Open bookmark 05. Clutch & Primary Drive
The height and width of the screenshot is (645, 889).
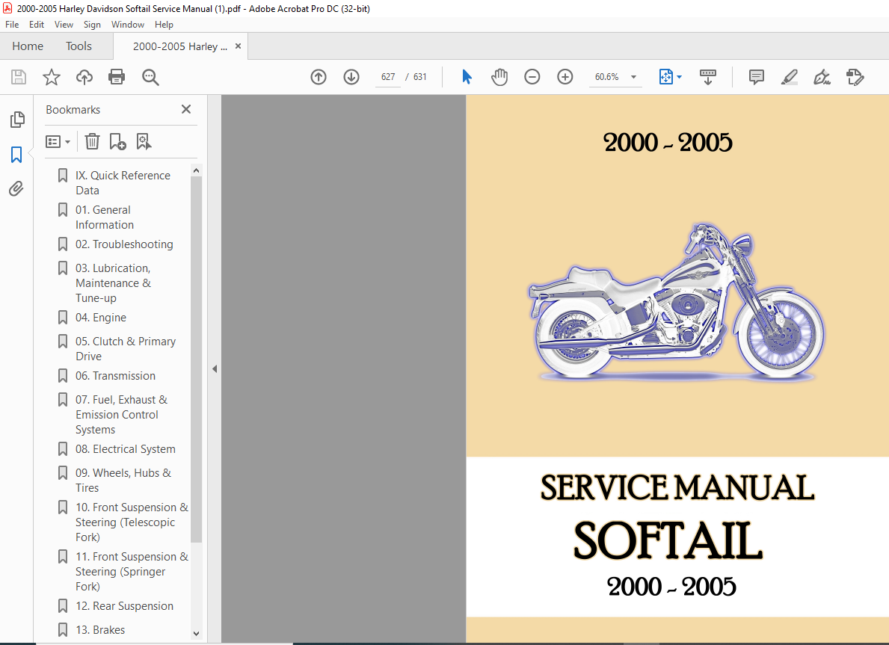pos(126,348)
